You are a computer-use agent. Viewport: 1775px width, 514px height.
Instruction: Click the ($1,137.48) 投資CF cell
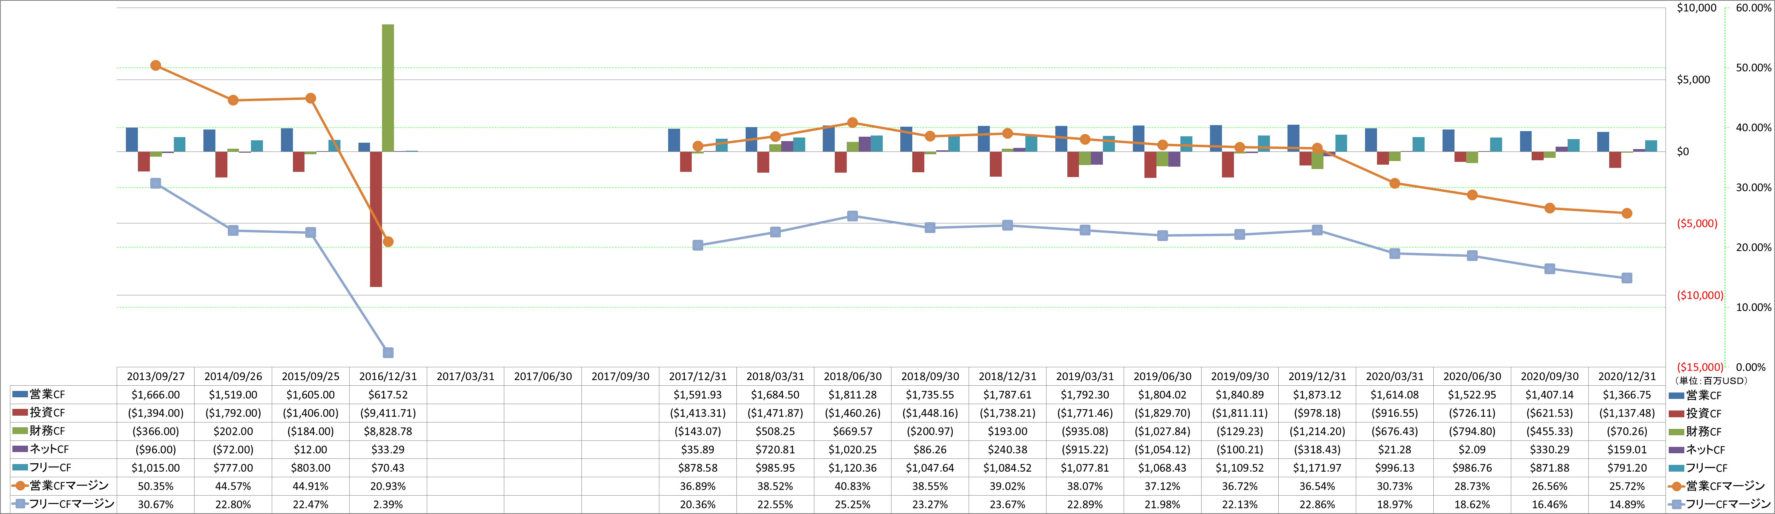point(1627,413)
